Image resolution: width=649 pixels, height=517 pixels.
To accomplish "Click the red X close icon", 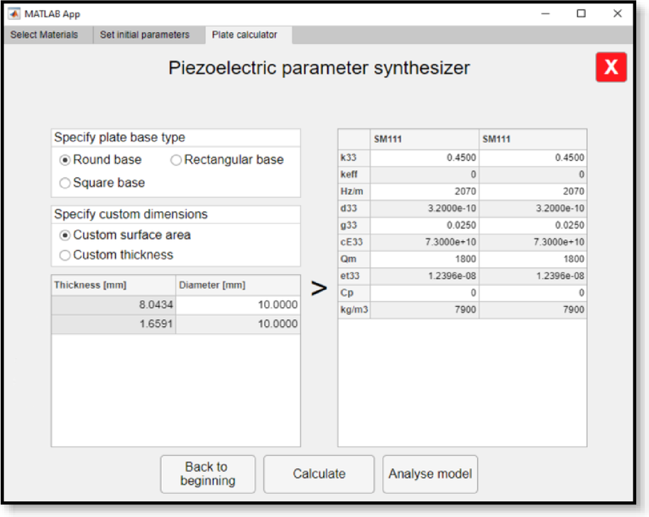I will click(611, 67).
